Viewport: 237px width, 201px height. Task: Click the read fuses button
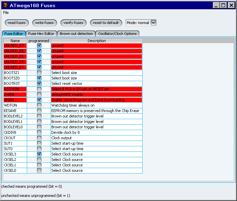click(17, 23)
